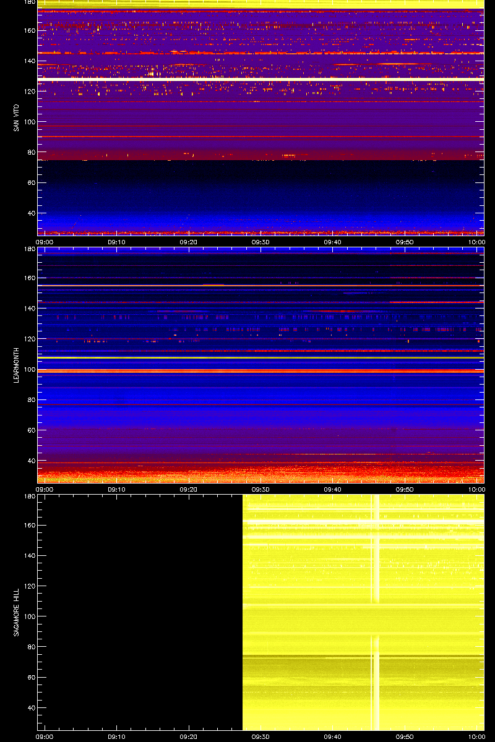Click the 40 frequency tick on Learmonth
This screenshot has height=742, width=495.
click(31, 461)
